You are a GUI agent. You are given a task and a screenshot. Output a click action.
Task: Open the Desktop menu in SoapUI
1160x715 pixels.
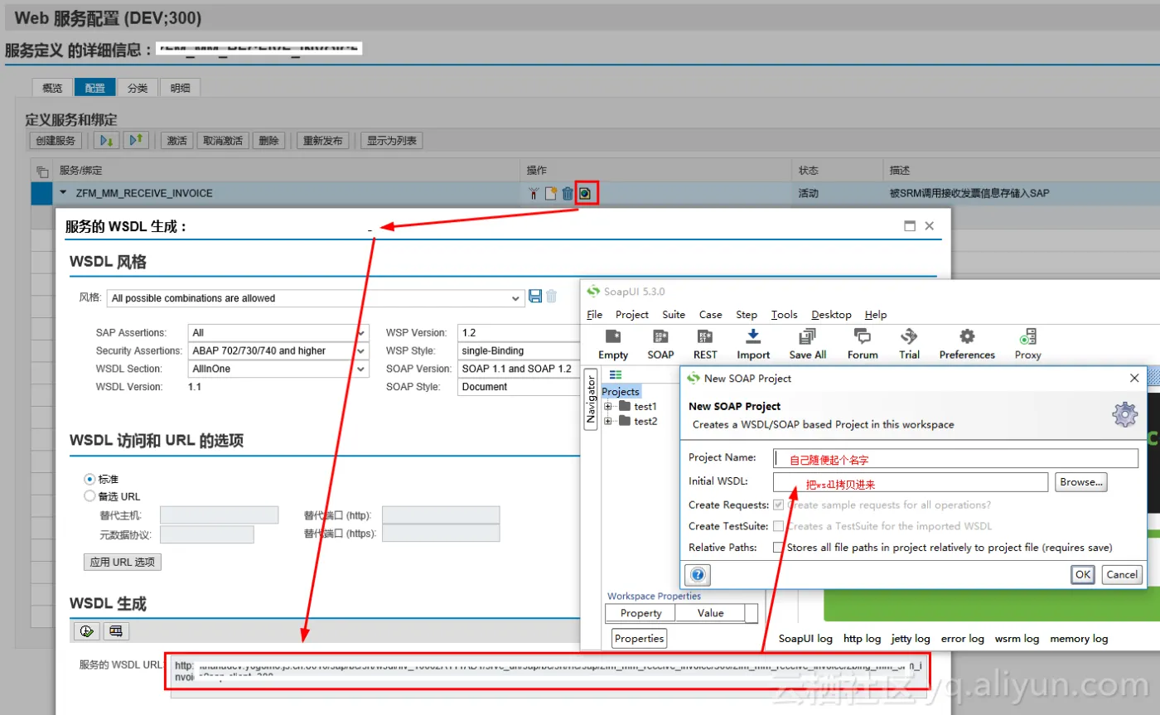[x=831, y=315]
